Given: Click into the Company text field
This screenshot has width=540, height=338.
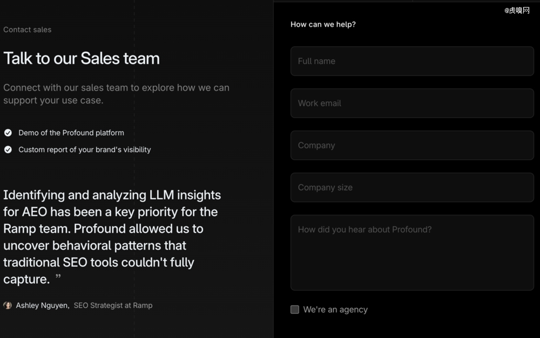Looking at the screenshot, I should point(412,146).
